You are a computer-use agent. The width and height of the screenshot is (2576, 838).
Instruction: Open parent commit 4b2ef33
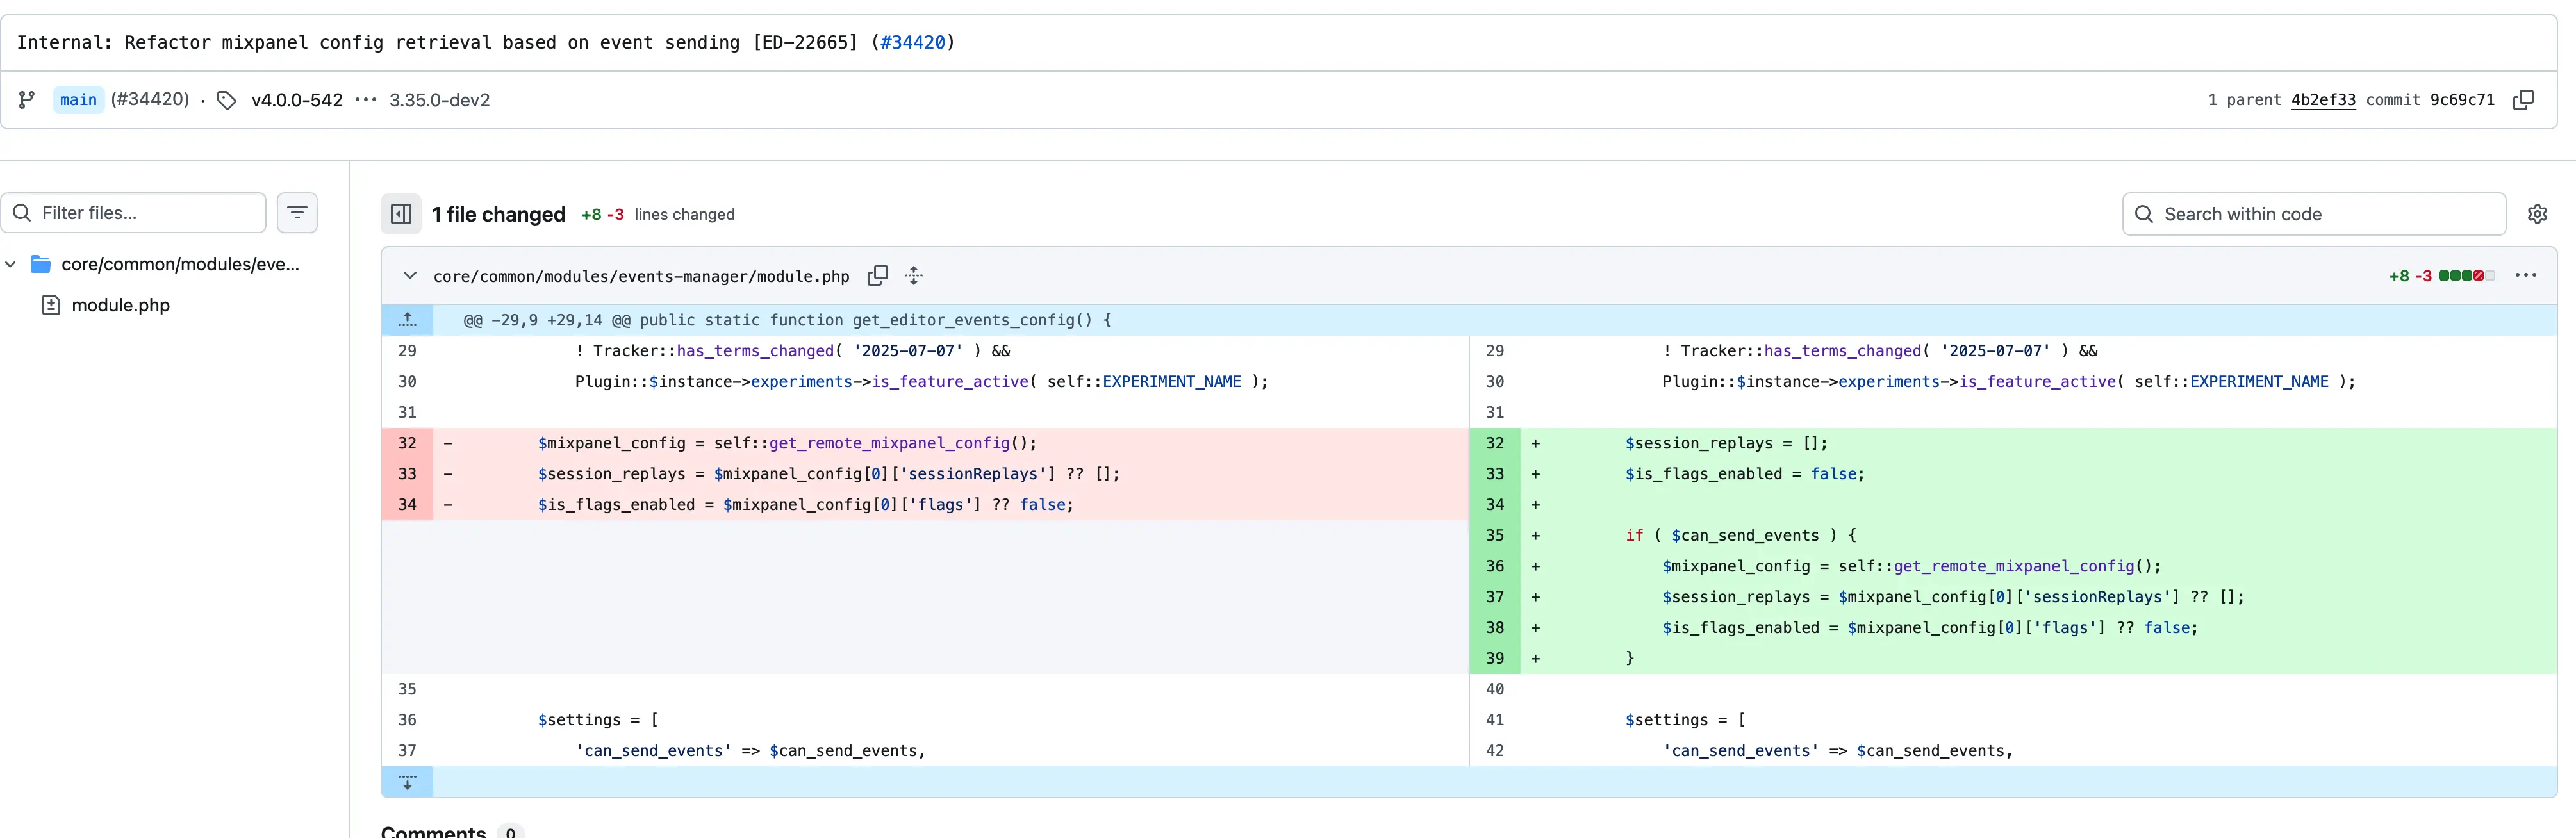click(x=2323, y=100)
